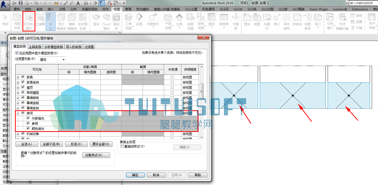Uncheck the 颜色填充 subcategory checkbox
The height and width of the screenshot is (185, 378).
28,128
